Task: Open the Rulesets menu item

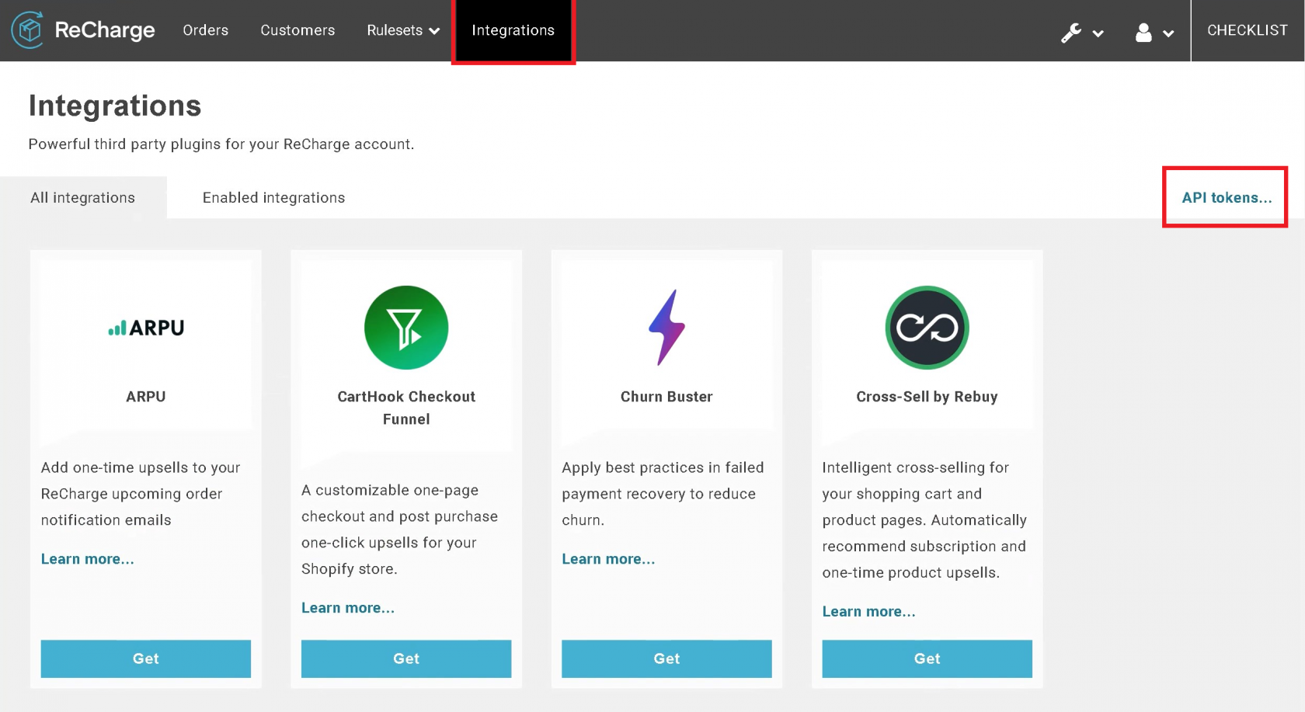Action: click(x=395, y=30)
